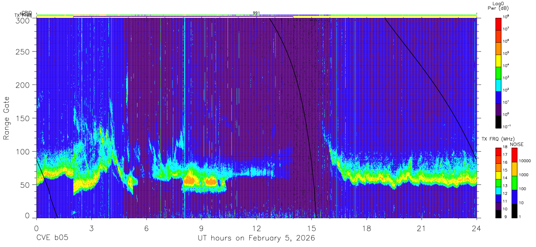Click the 200 tick on Range Gate axis
The image size is (536, 247).
(23, 85)
